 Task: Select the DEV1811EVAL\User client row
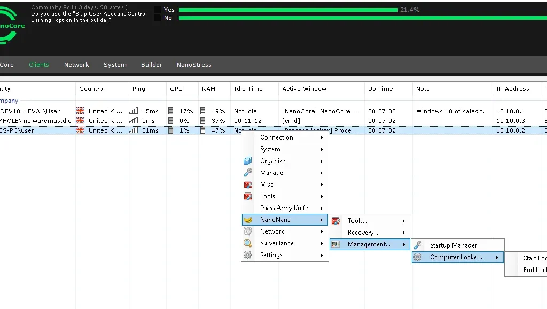[x=273, y=111]
